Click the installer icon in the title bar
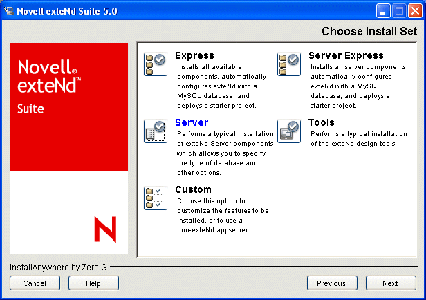426x300 pixels. point(9,11)
